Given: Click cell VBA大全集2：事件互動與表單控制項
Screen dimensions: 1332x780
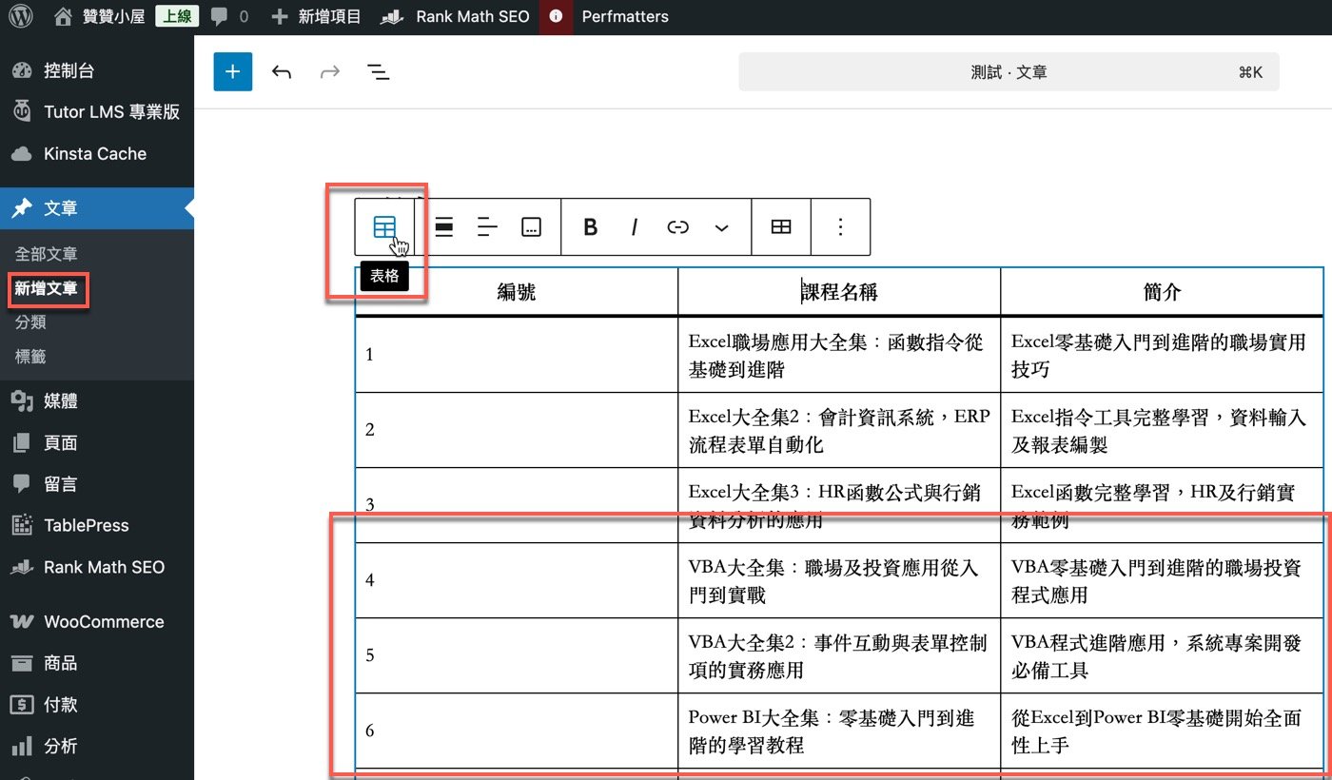Looking at the screenshot, I should [x=839, y=655].
